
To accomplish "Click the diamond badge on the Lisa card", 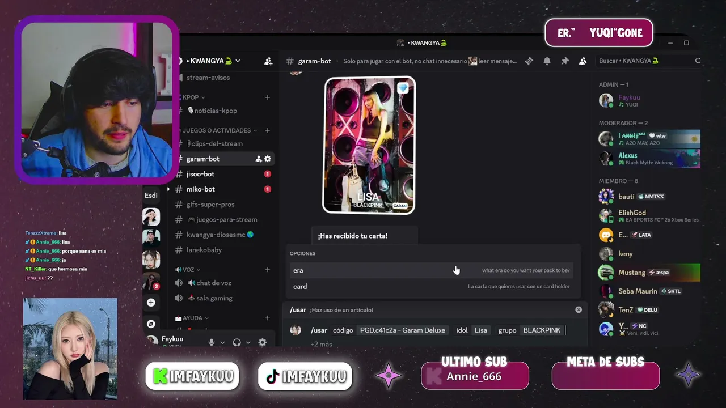I will click(x=403, y=88).
